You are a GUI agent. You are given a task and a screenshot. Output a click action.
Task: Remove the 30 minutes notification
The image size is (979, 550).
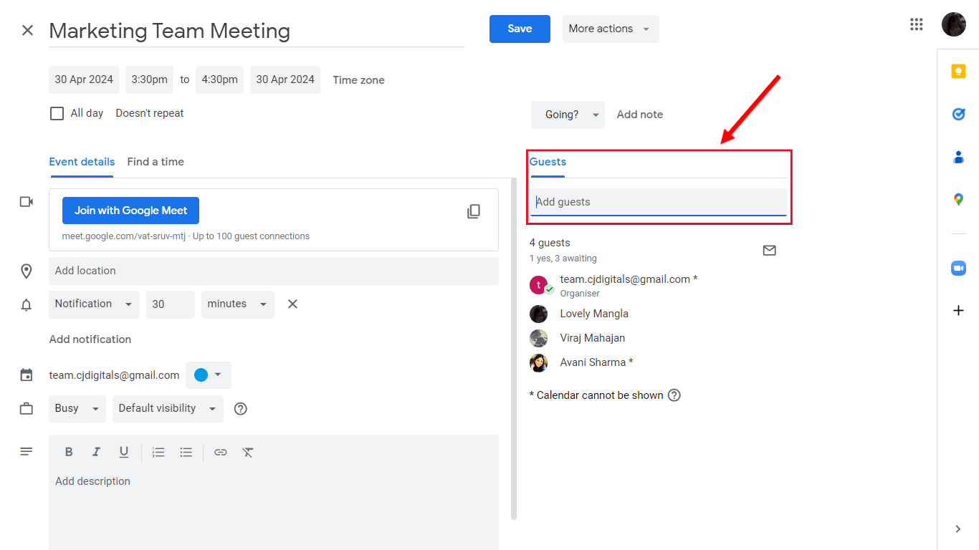pos(292,304)
